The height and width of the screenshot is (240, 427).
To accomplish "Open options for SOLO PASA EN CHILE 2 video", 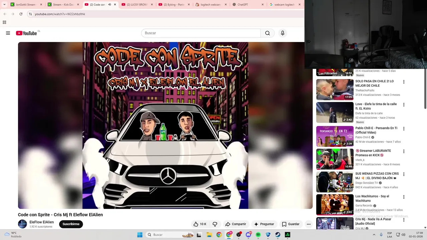I will pos(404,82).
